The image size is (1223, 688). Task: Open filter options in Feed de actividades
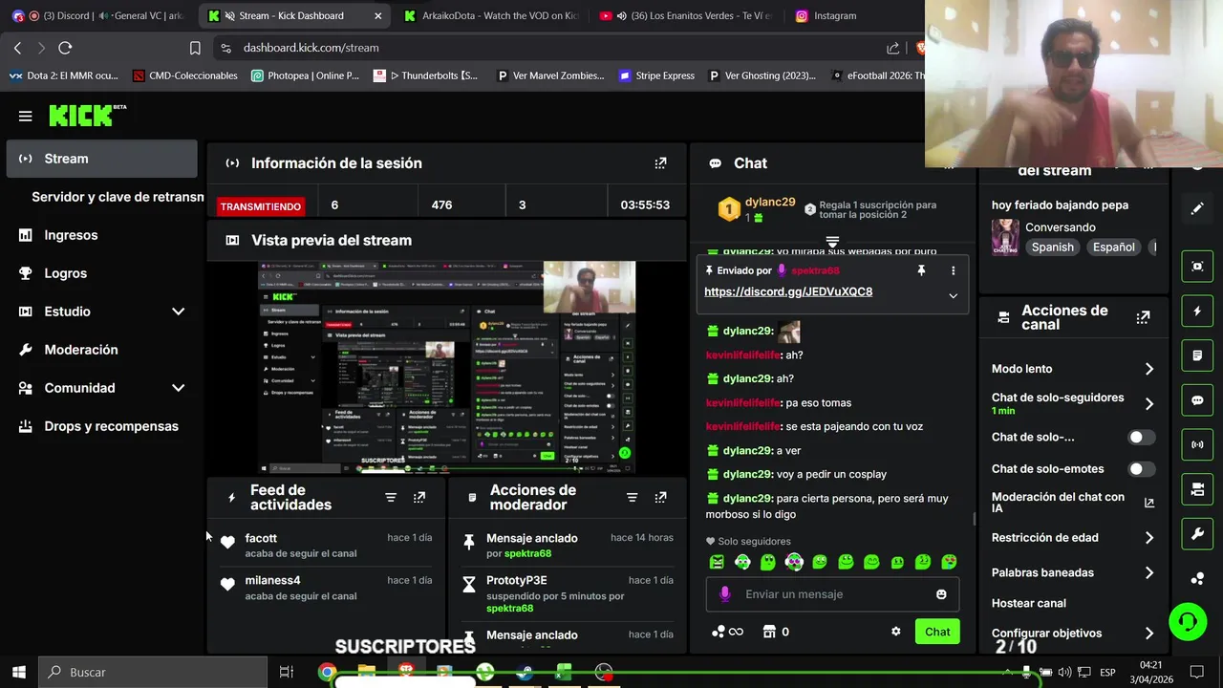point(391,498)
